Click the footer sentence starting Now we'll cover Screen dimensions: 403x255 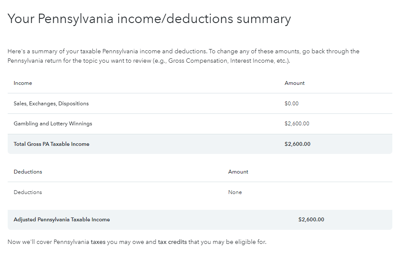(137, 242)
